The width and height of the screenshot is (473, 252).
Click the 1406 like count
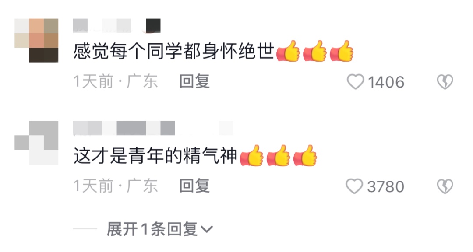pyautogui.click(x=386, y=82)
